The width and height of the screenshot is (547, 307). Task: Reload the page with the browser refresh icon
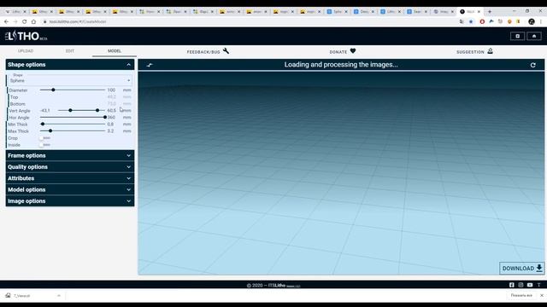point(24,21)
